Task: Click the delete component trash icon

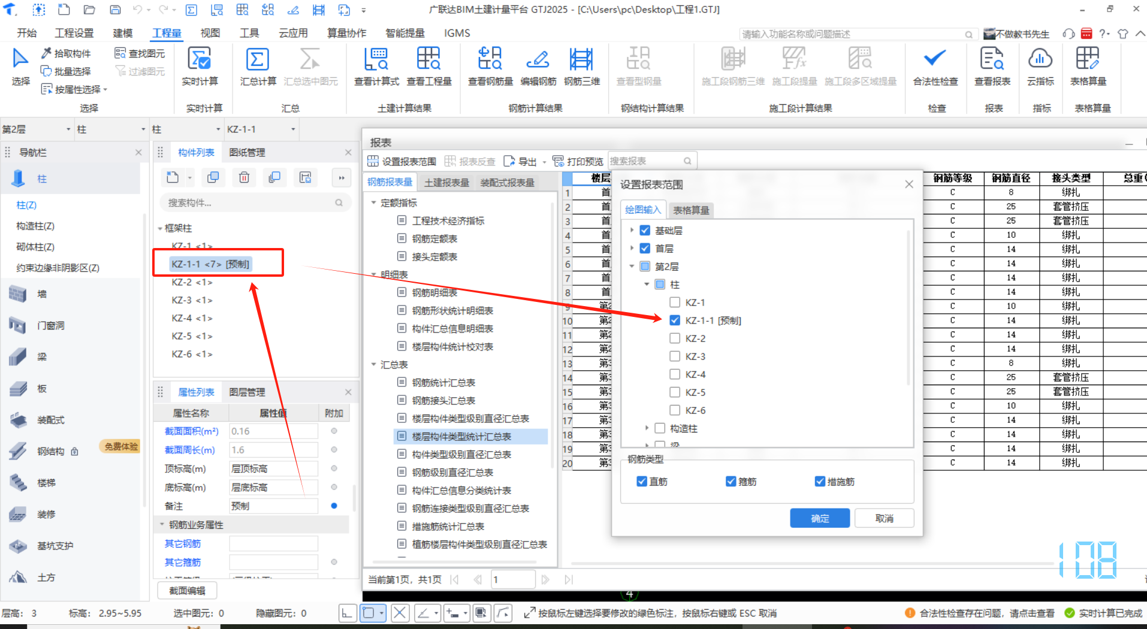Action: [x=244, y=177]
